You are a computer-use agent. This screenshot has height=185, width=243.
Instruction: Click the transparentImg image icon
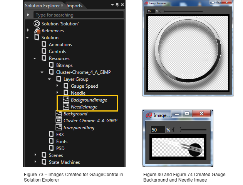tap(59, 127)
